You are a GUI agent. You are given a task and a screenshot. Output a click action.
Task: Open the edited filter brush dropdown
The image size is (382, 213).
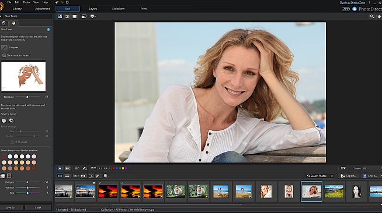pyautogui.click(x=99, y=176)
